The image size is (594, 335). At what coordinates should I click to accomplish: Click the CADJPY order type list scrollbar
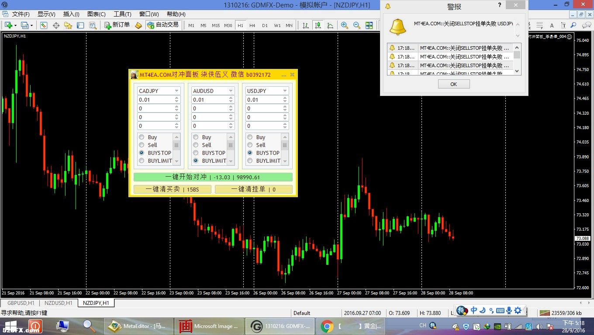click(176, 149)
